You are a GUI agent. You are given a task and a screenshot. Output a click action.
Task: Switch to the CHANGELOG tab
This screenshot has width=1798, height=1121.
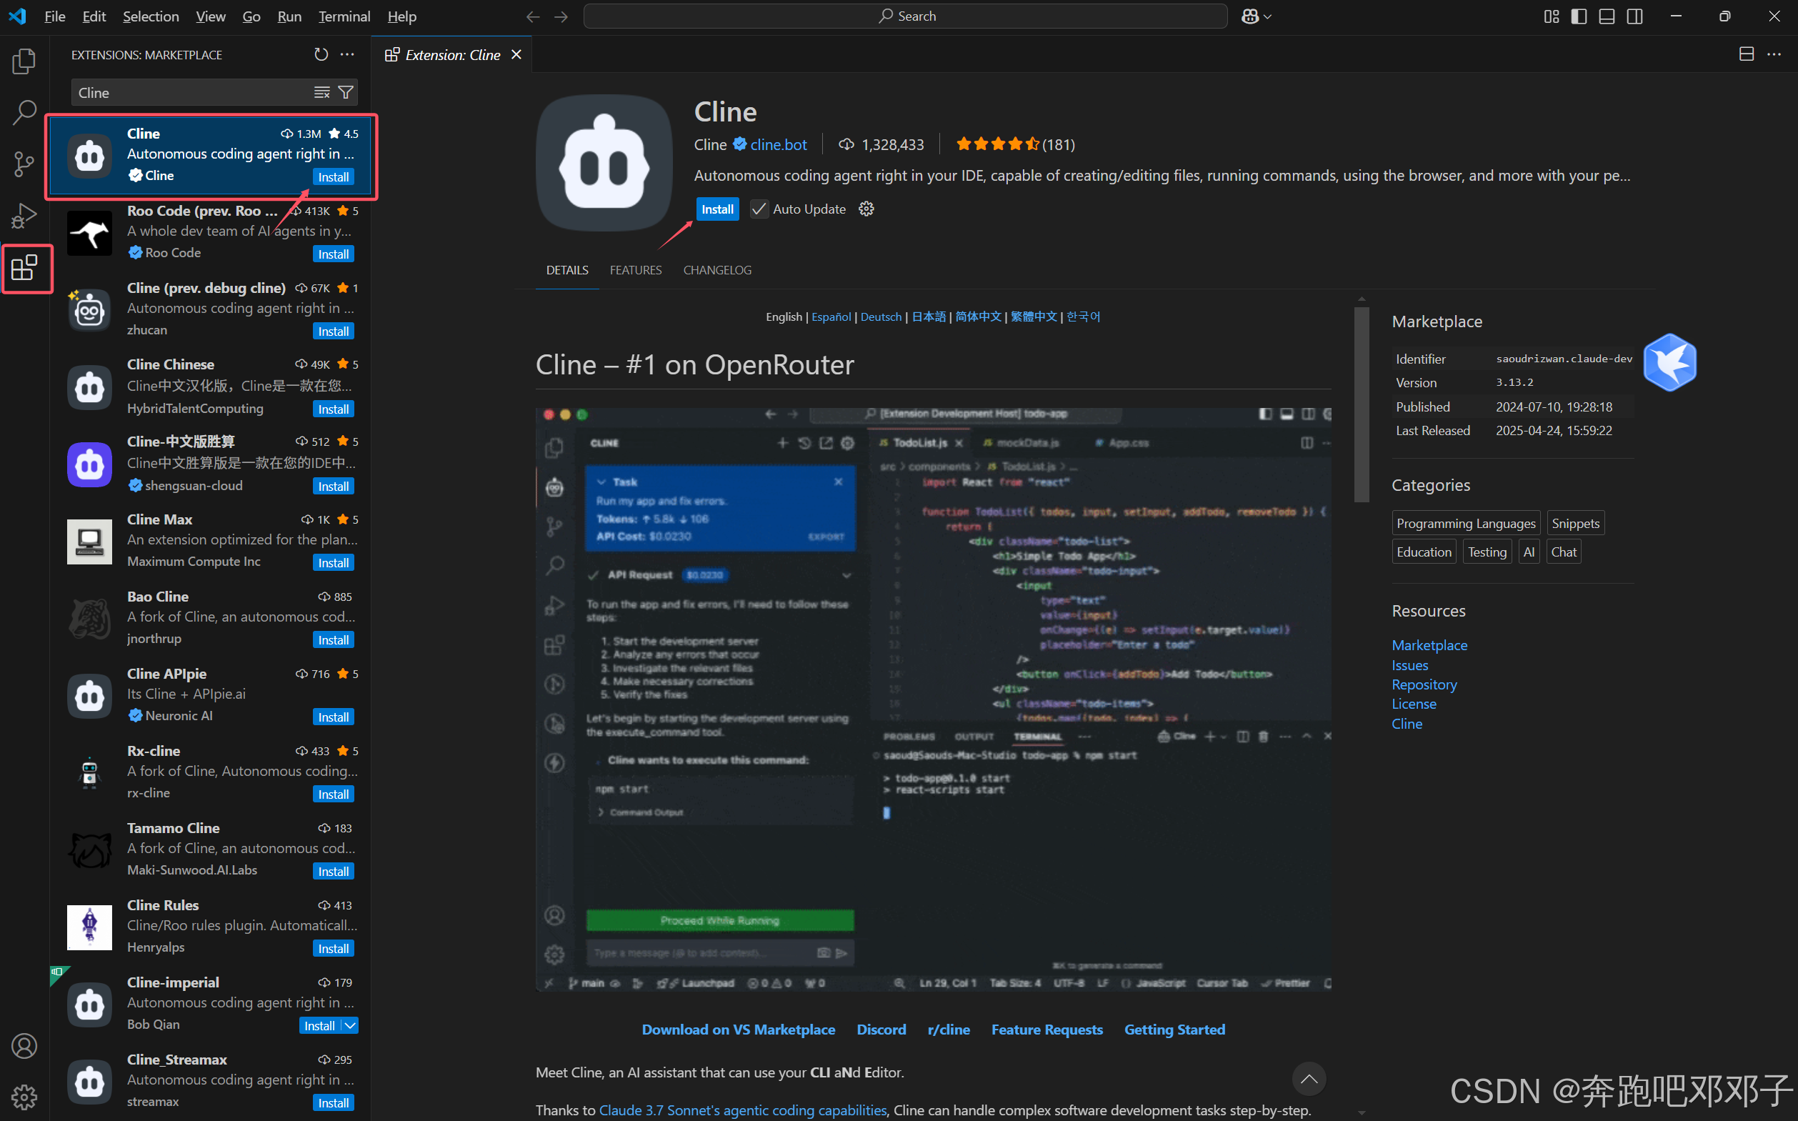[x=716, y=270]
